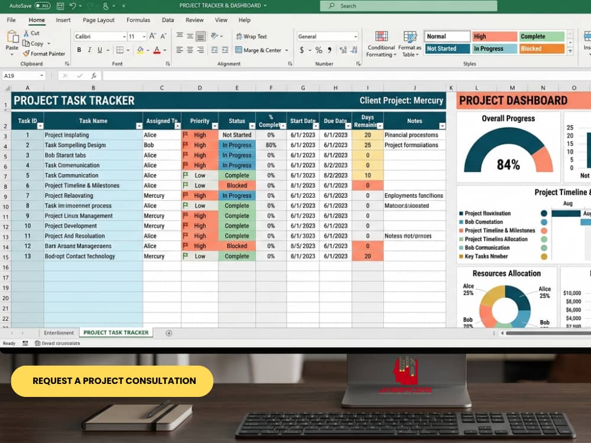
Task: Click the Search box in title bar
Action: [408, 6]
